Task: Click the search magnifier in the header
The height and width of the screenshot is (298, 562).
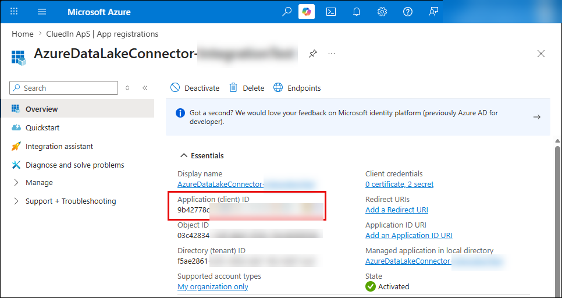Action: pos(287,12)
